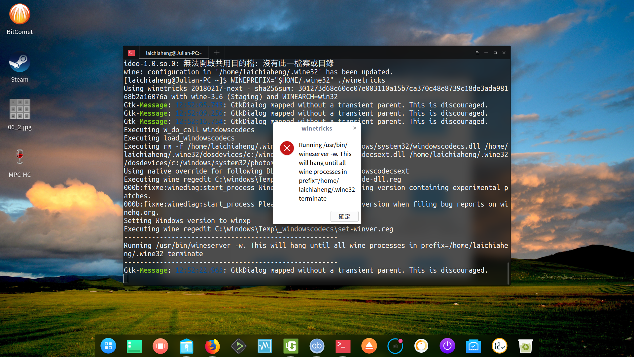Click the dialog message about wineserver -w
The height and width of the screenshot is (357, 634).
click(x=327, y=172)
